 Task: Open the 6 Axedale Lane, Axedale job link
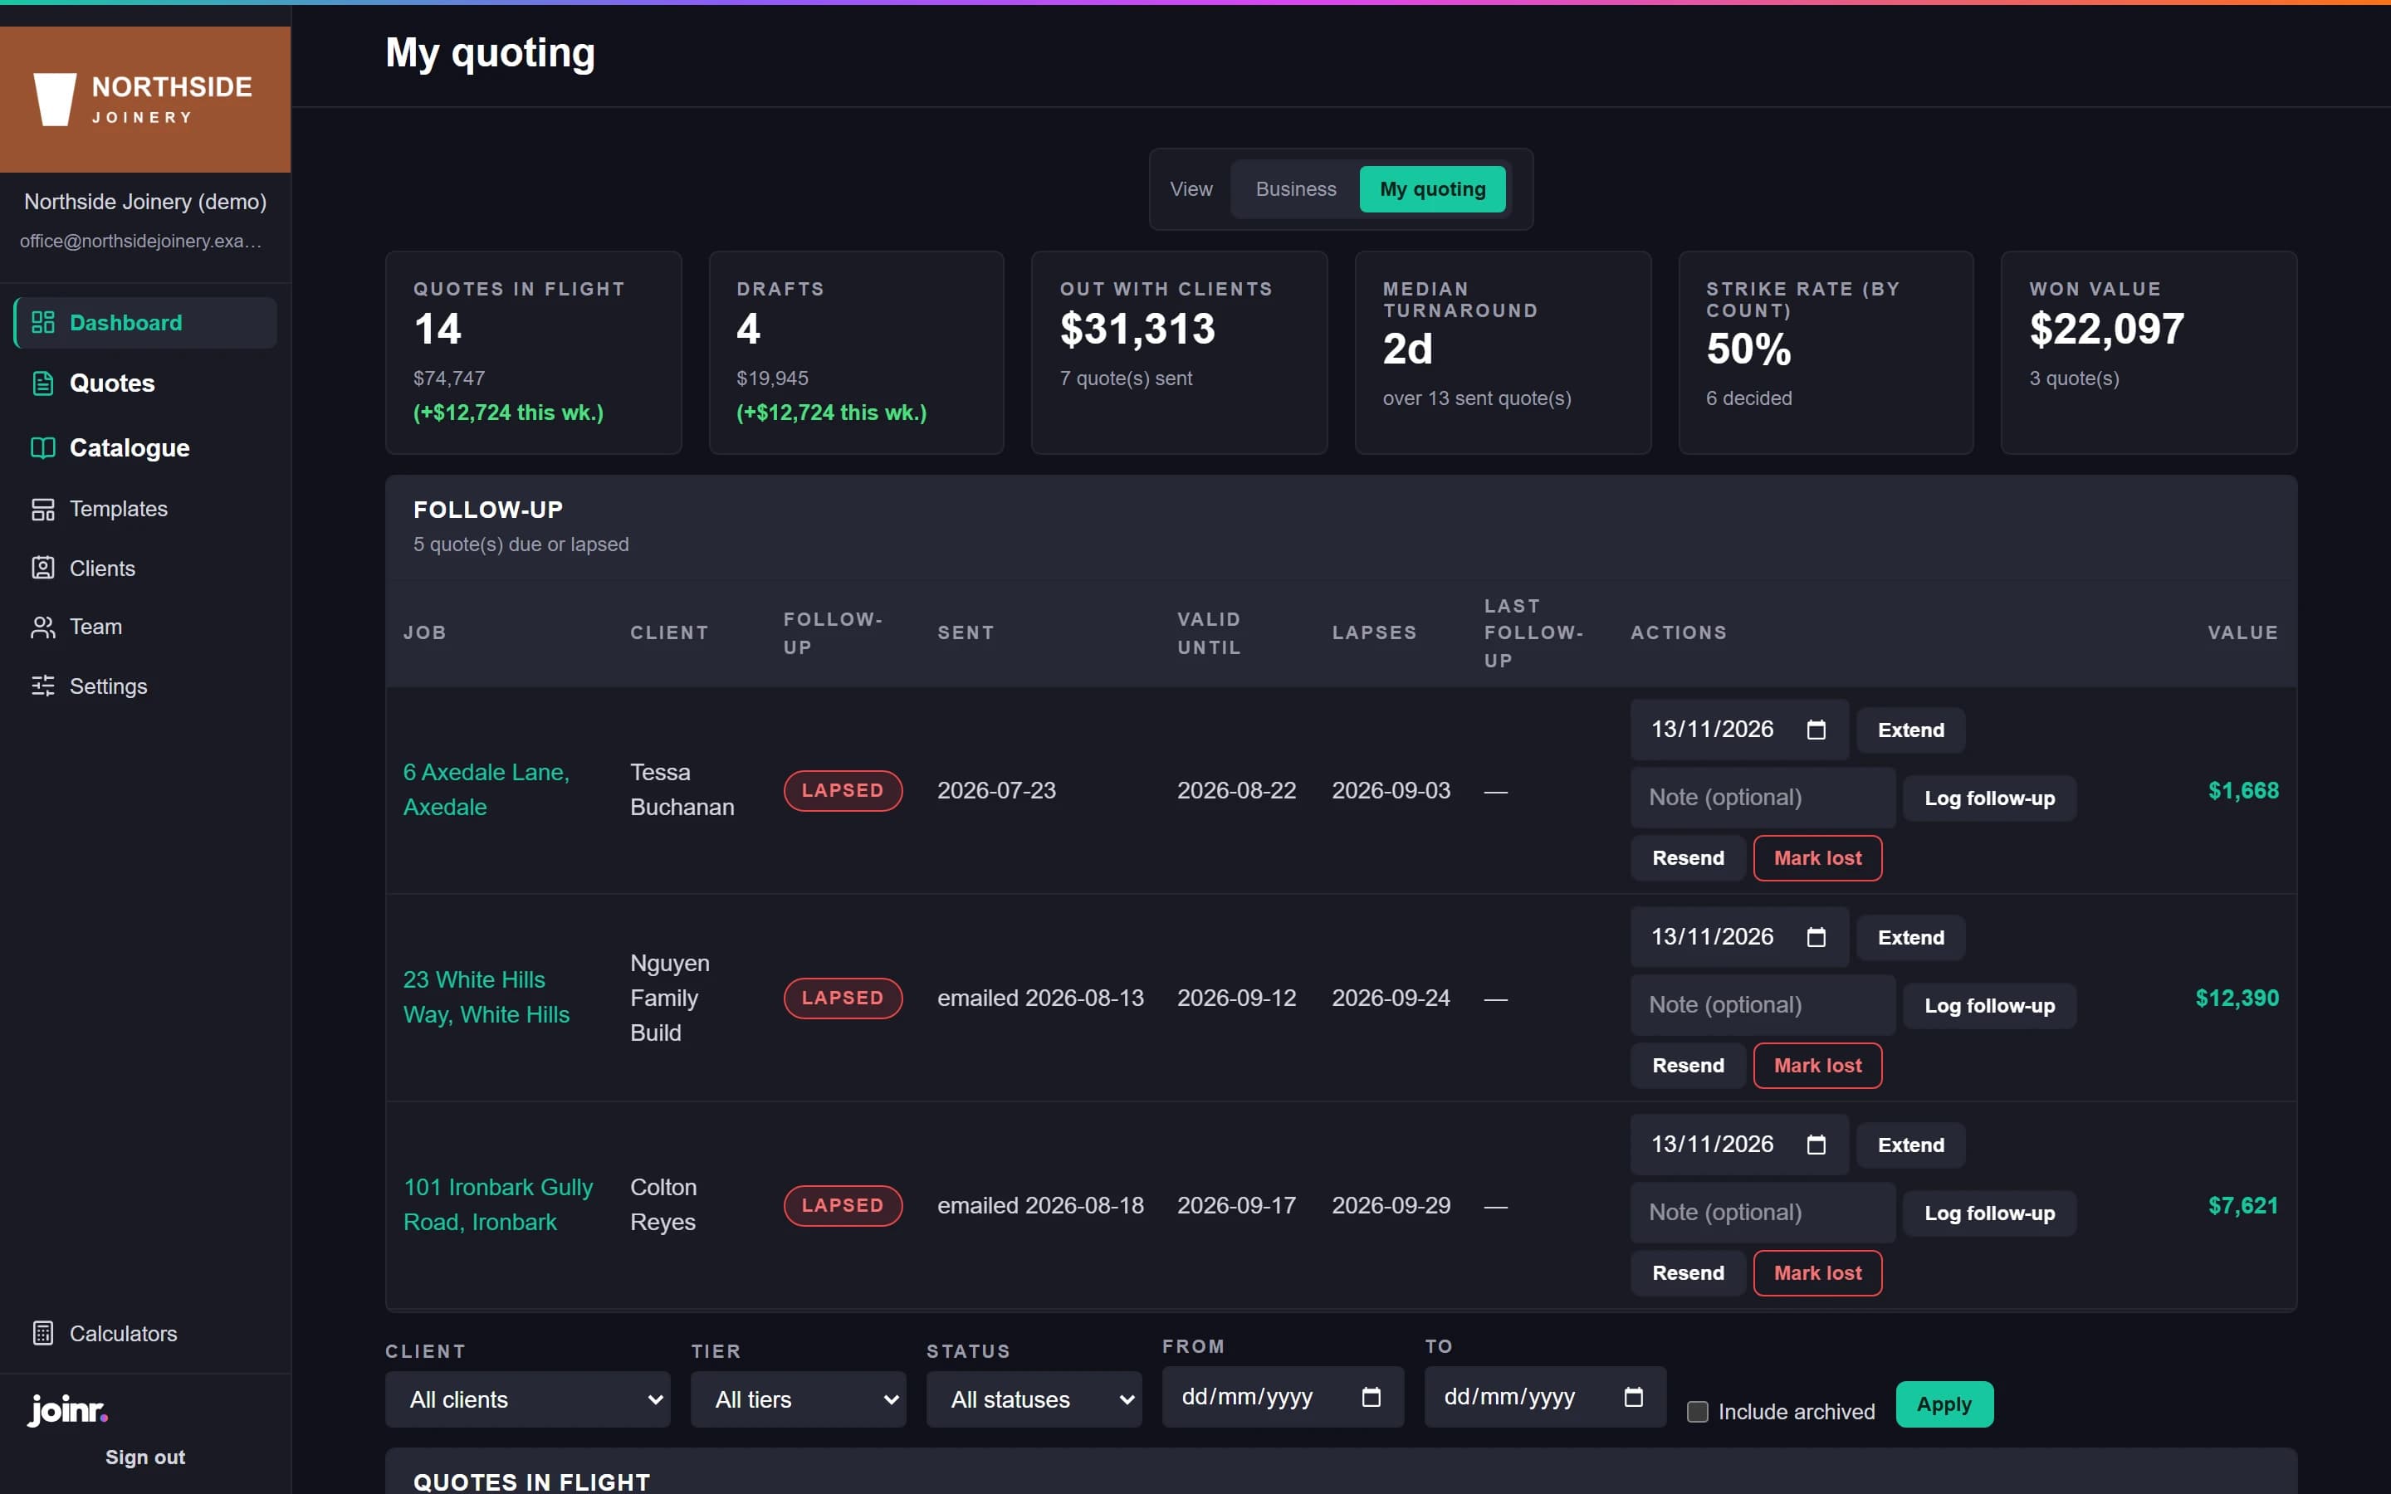pos(487,789)
